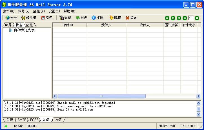Click the page number input field

[191, 18]
